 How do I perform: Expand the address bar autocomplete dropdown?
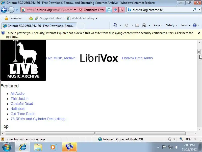click(x=75, y=10)
